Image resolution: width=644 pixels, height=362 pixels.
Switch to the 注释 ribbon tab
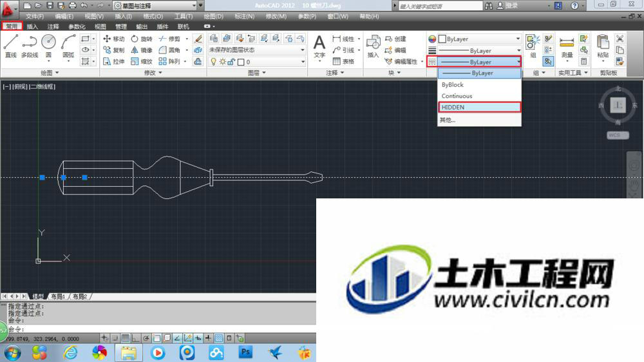(x=53, y=26)
